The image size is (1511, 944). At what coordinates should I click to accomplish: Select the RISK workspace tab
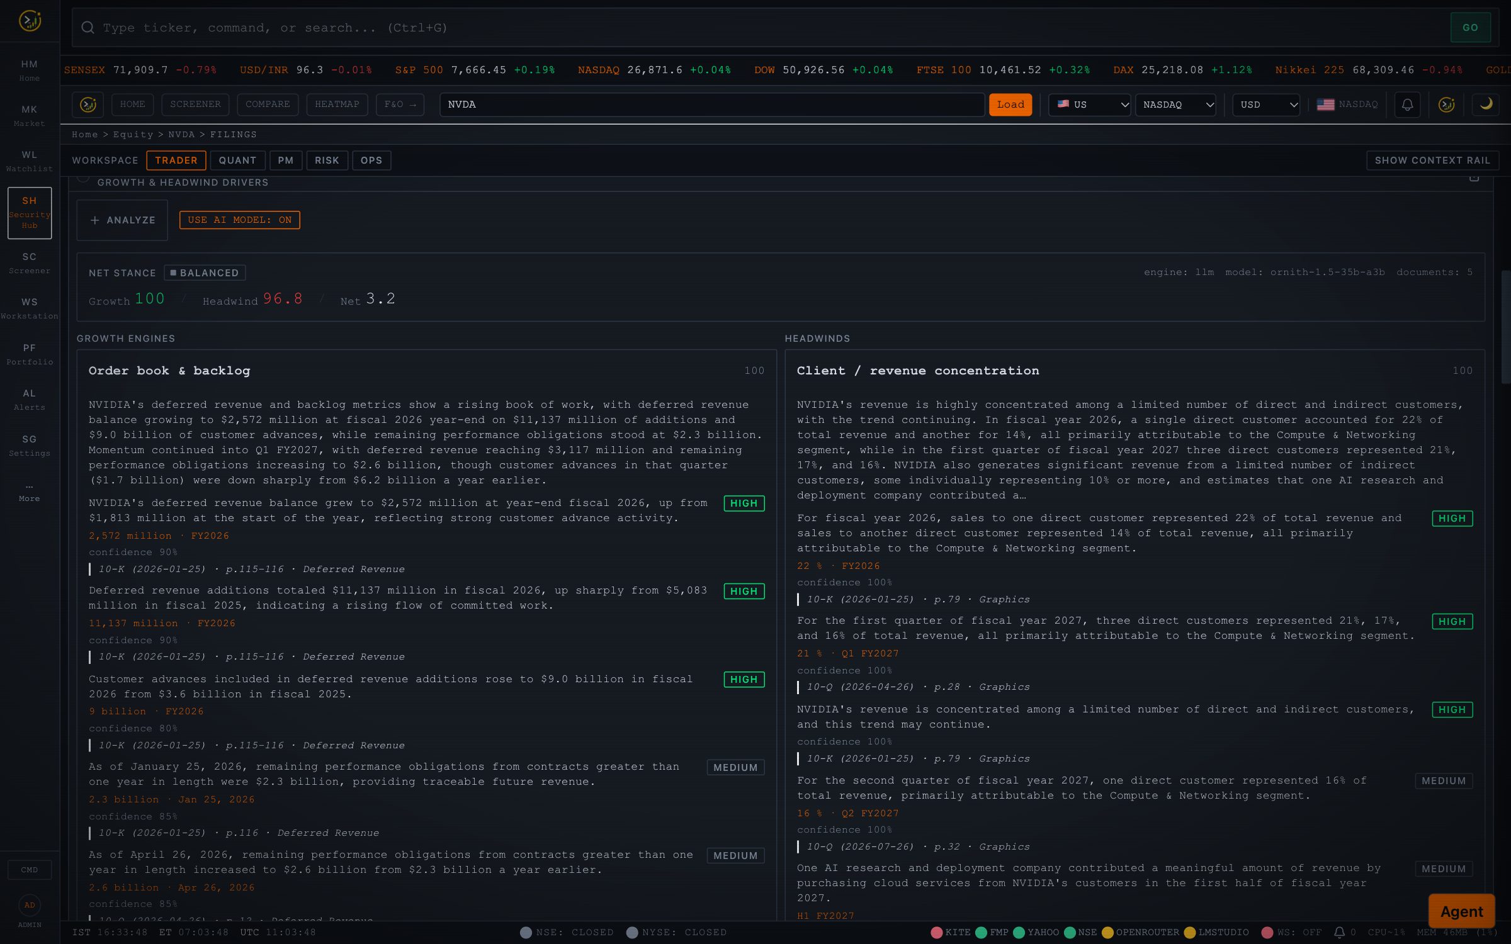tap(327, 160)
